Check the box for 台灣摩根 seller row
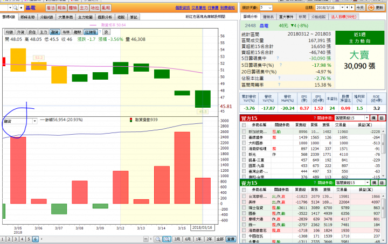The image size is (388, 244). pyautogui.click(x=244, y=196)
